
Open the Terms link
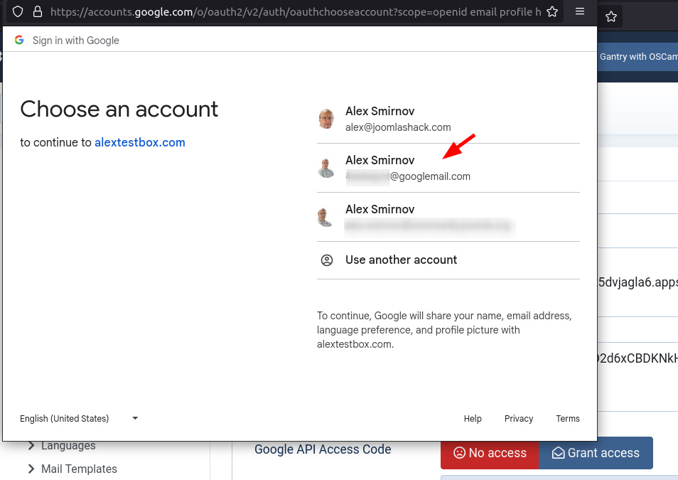pyautogui.click(x=568, y=419)
